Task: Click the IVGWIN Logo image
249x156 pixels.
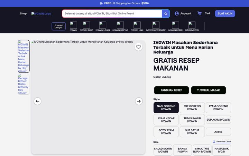Action: [41, 14]
